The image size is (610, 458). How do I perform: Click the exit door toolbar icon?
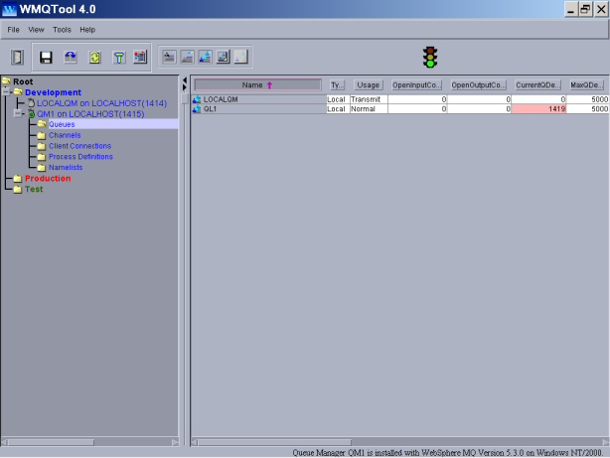pyautogui.click(x=17, y=58)
